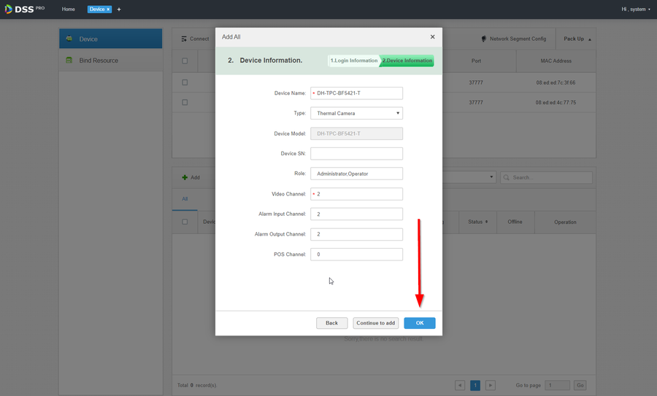Click the DSS Pro logo icon
Viewport: 657px width, 396px height.
(8, 9)
